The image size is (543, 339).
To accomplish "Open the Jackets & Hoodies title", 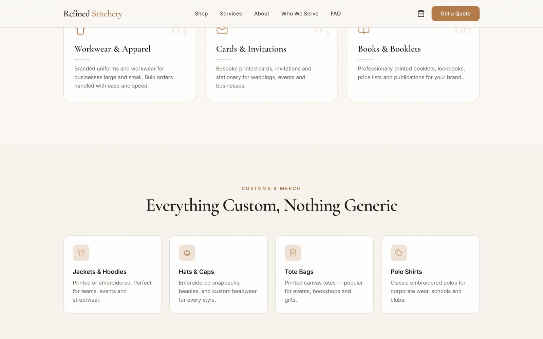I will point(99,272).
